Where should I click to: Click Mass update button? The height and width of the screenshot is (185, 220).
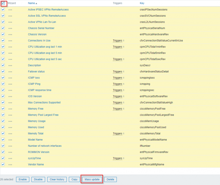pyautogui.click(x=92, y=179)
